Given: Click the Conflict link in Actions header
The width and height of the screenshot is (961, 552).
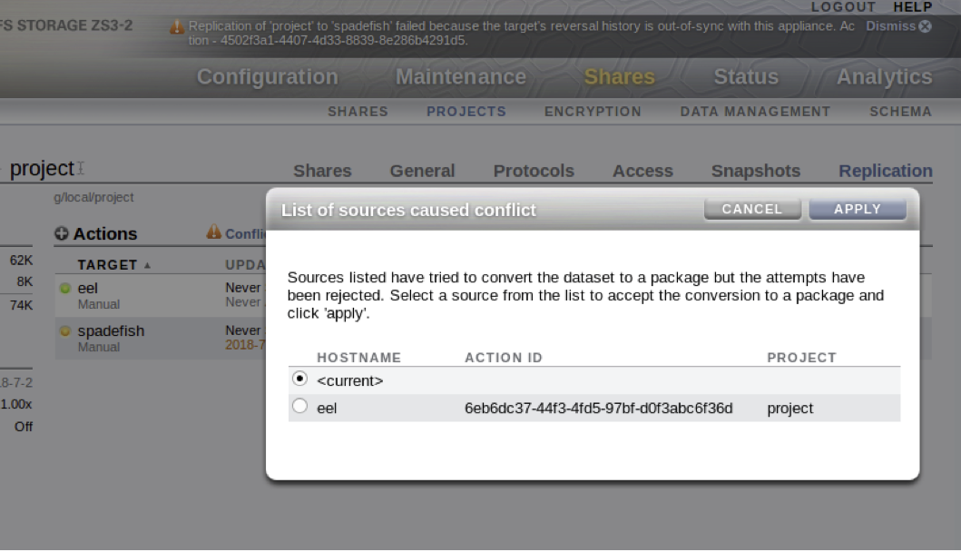Looking at the screenshot, I should [x=245, y=233].
